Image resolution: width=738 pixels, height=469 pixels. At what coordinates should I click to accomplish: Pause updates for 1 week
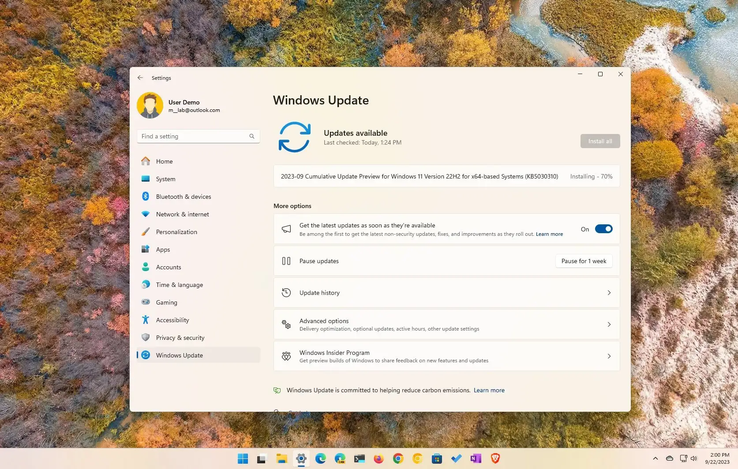tap(583, 261)
